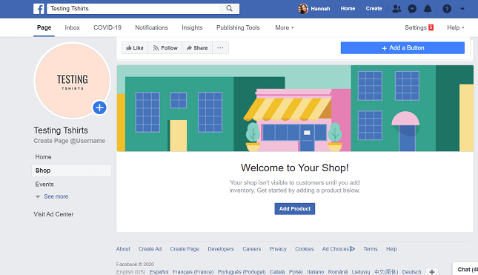Select Shop in the left sidebar

coord(71,170)
